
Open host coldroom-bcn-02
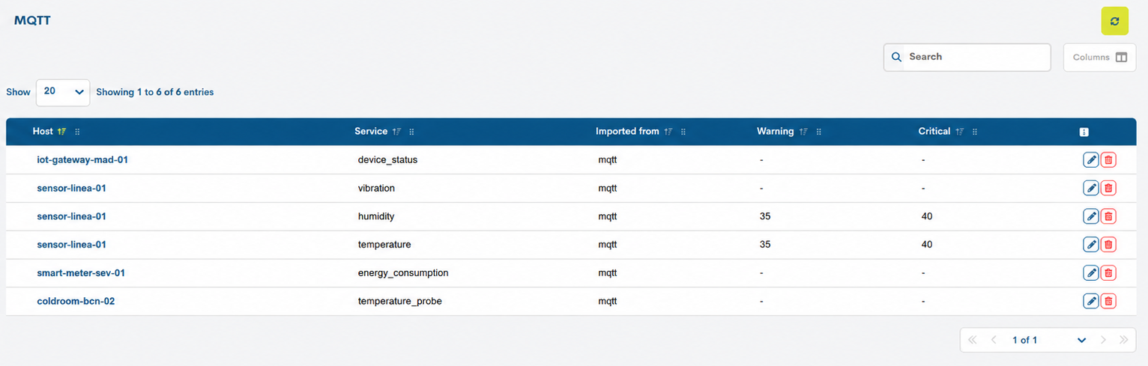pos(76,301)
